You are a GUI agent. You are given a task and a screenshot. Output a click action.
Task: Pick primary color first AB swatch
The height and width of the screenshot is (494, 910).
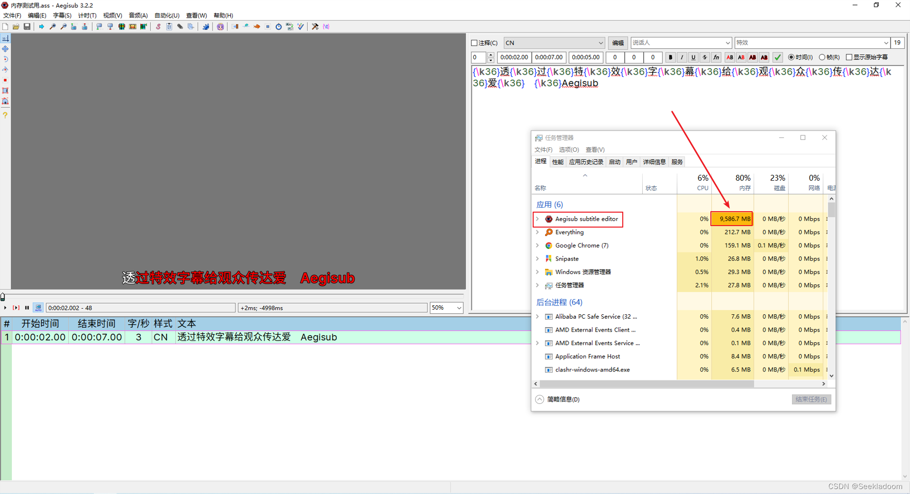click(x=729, y=57)
